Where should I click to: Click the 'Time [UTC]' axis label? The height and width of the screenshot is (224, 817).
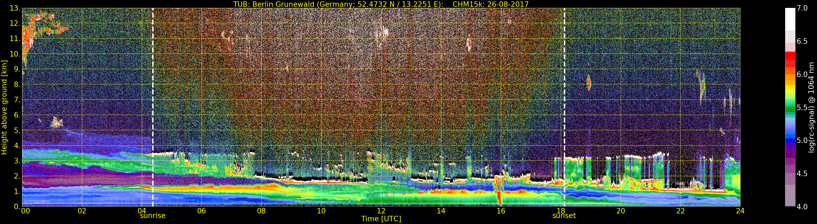(x=381, y=219)
